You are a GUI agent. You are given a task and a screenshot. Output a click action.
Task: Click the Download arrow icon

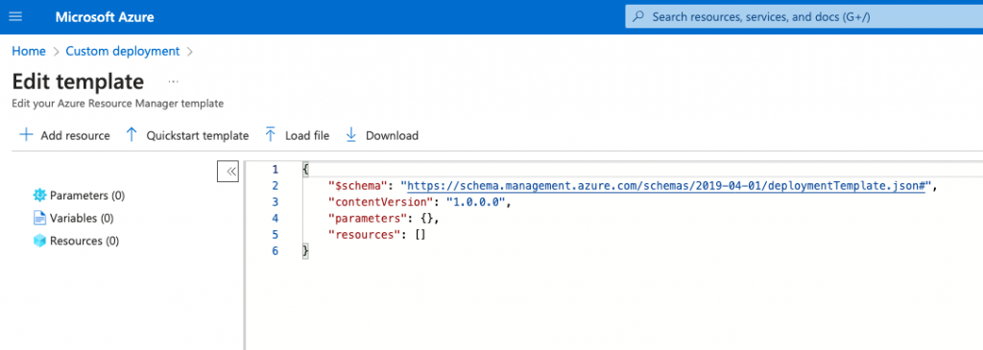351,134
